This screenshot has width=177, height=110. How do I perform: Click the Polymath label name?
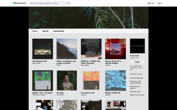[135, 56]
